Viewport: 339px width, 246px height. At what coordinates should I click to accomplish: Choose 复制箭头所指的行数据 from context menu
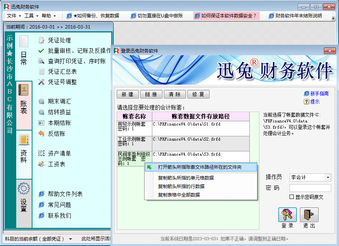(201, 186)
